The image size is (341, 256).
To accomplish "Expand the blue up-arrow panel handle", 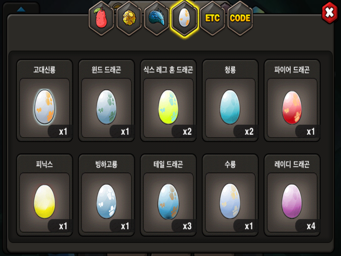I will tap(21, 9).
